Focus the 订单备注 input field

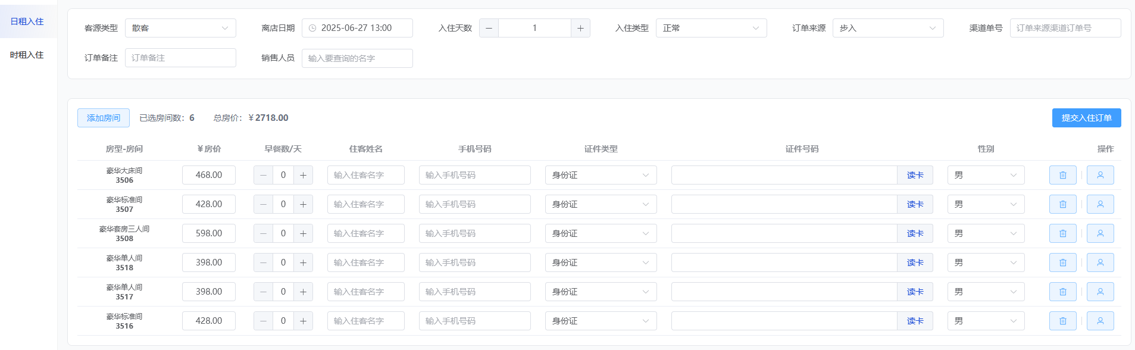pyautogui.click(x=180, y=58)
